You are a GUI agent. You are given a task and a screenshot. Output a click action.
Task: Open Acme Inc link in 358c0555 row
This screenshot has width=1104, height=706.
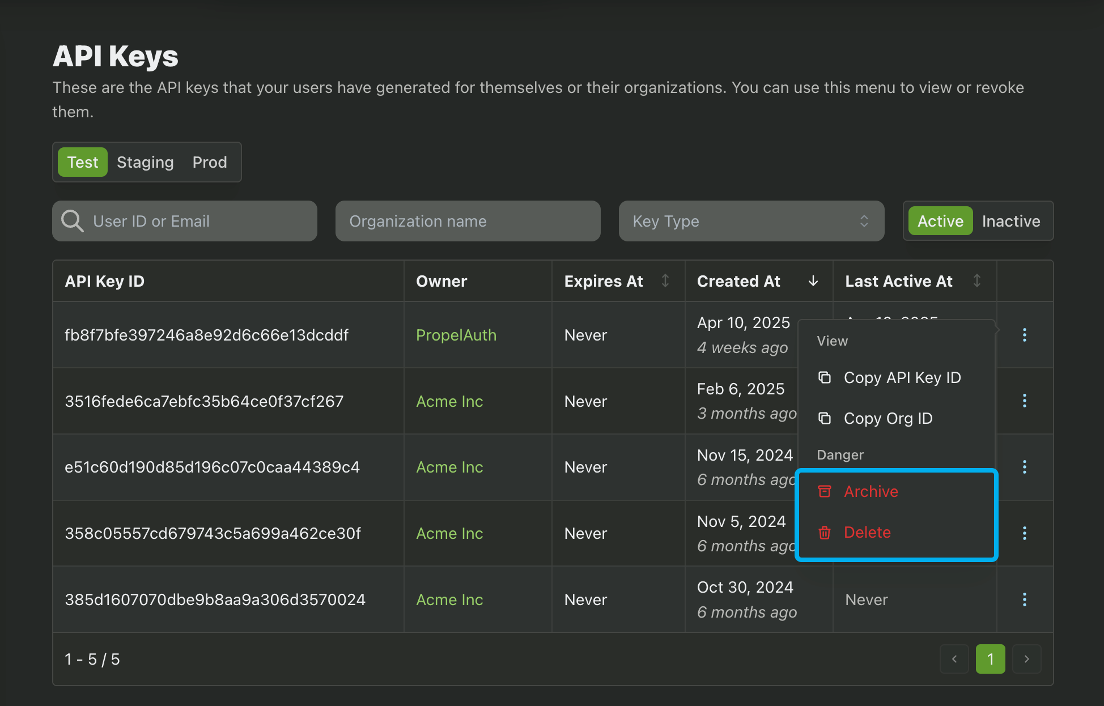(x=449, y=533)
